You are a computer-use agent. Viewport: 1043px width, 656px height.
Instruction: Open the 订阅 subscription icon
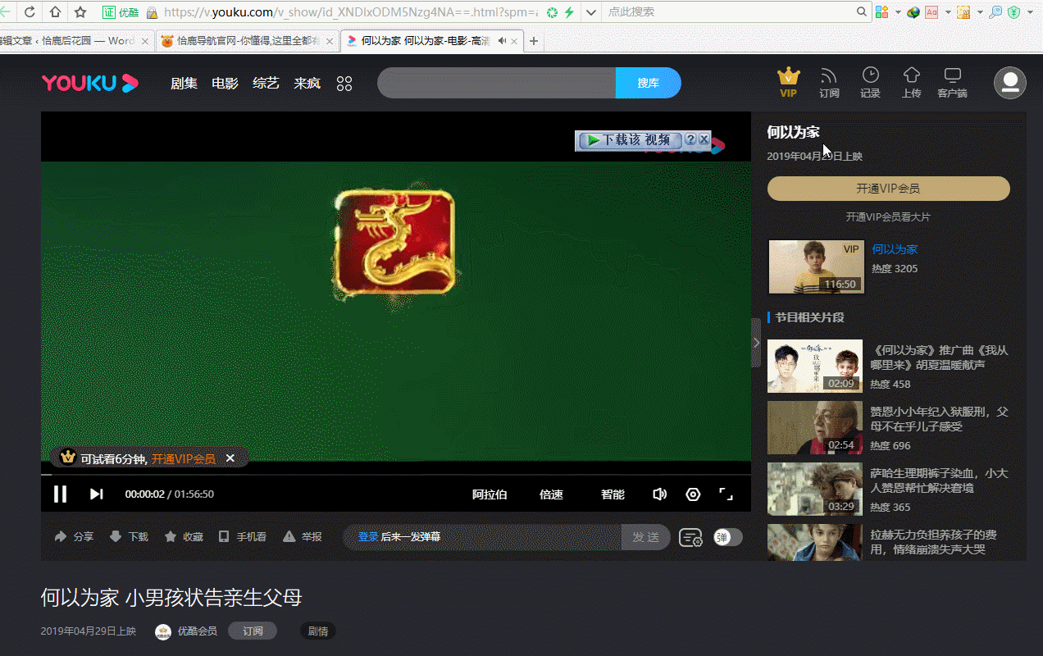pyautogui.click(x=829, y=83)
